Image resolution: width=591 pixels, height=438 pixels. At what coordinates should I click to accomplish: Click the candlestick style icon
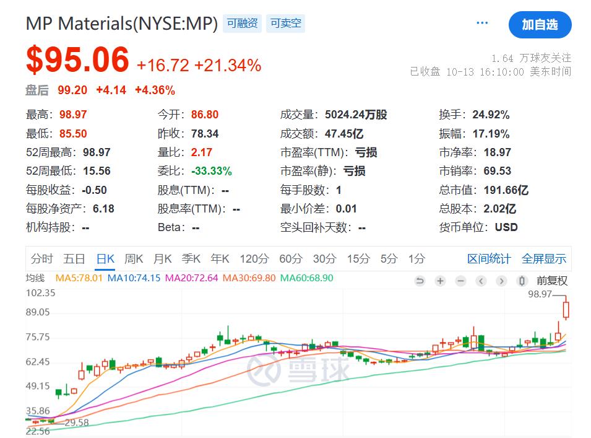pyautogui.click(x=522, y=281)
